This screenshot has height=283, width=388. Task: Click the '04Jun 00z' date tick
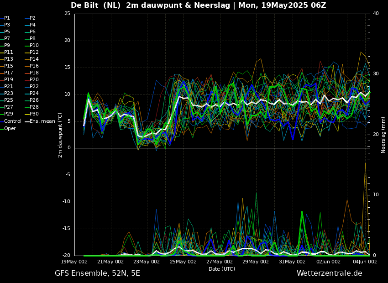pos(365,262)
